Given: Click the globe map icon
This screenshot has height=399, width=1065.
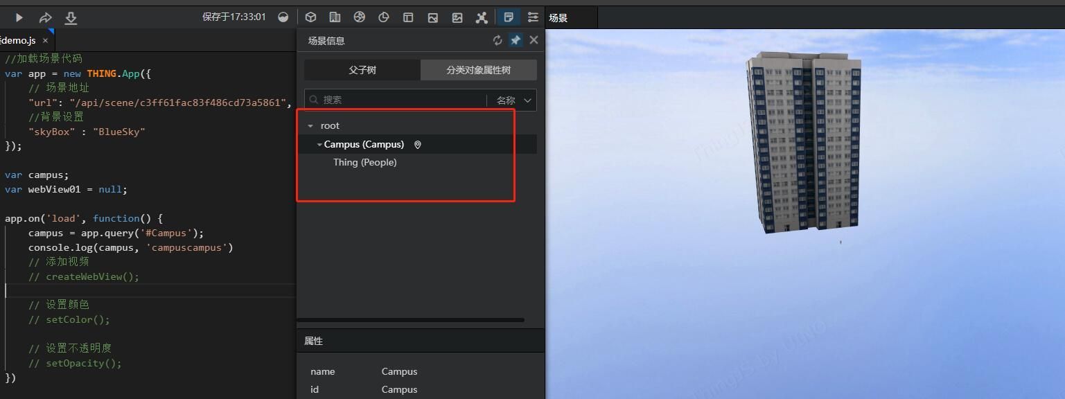Looking at the screenshot, I should 359,17.
